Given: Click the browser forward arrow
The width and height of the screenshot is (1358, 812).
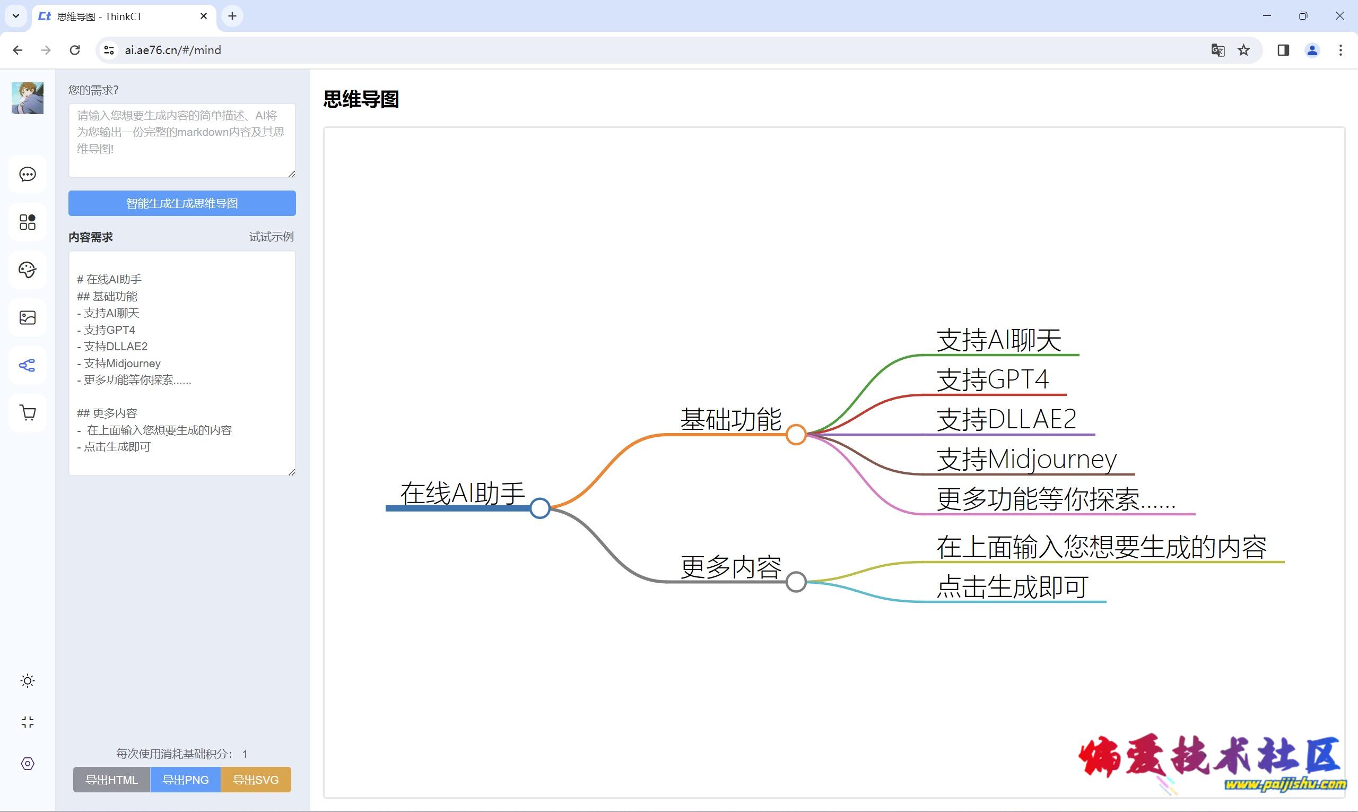Looking at the screenshot, I should click(x=46, y=50).
